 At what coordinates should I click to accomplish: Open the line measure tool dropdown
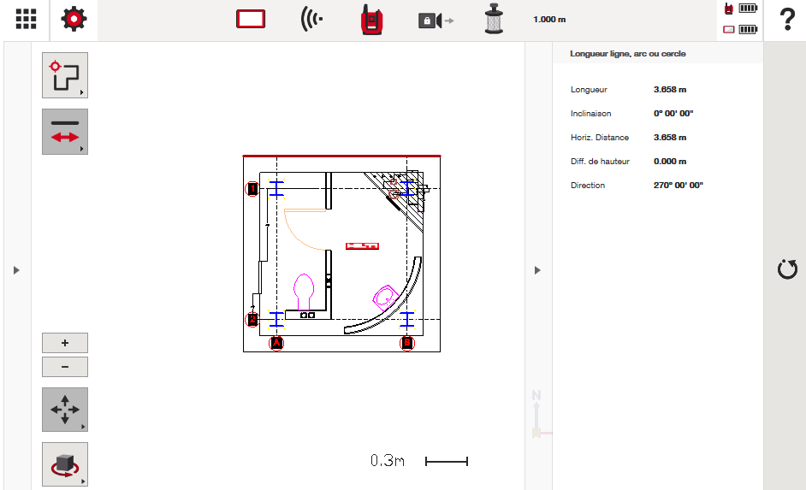65,132
